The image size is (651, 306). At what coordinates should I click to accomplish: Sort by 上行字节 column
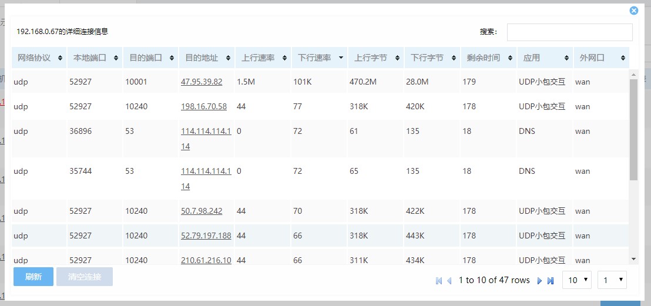point(376,58)
